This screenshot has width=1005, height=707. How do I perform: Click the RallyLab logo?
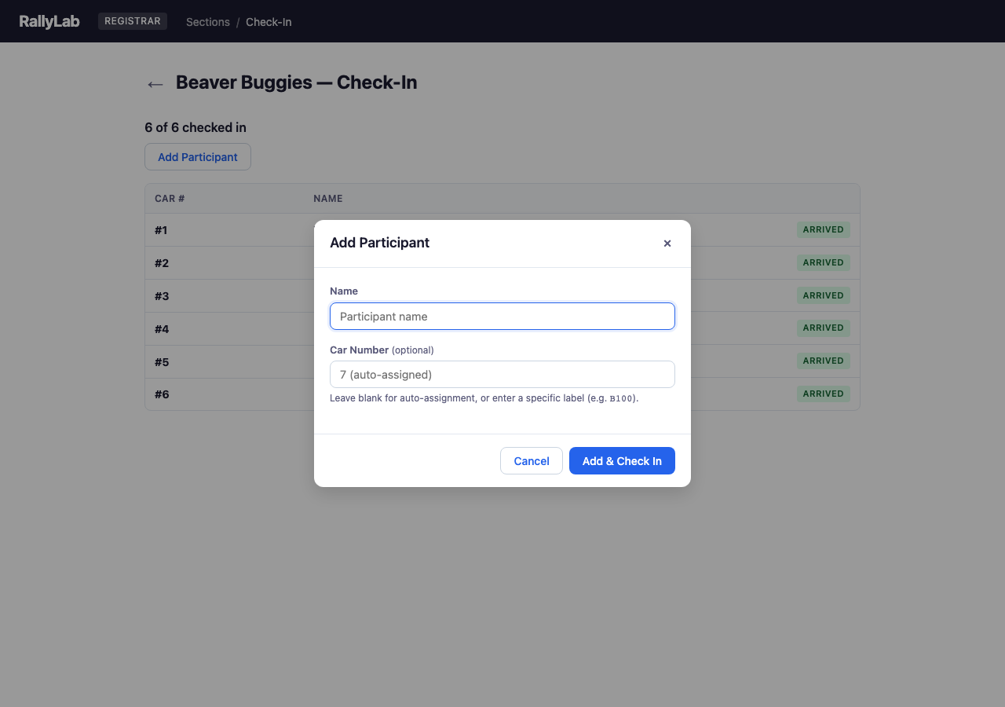[x=49, y=21]
